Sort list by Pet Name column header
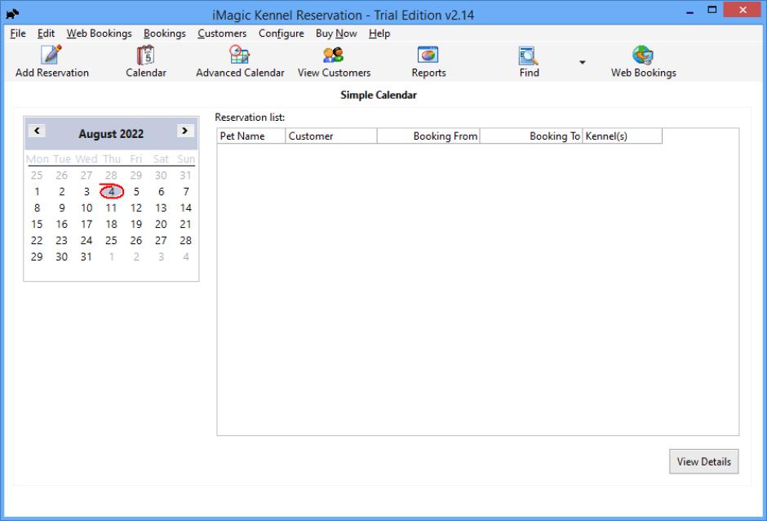767x521 pixels. click(x=250, y=136)
